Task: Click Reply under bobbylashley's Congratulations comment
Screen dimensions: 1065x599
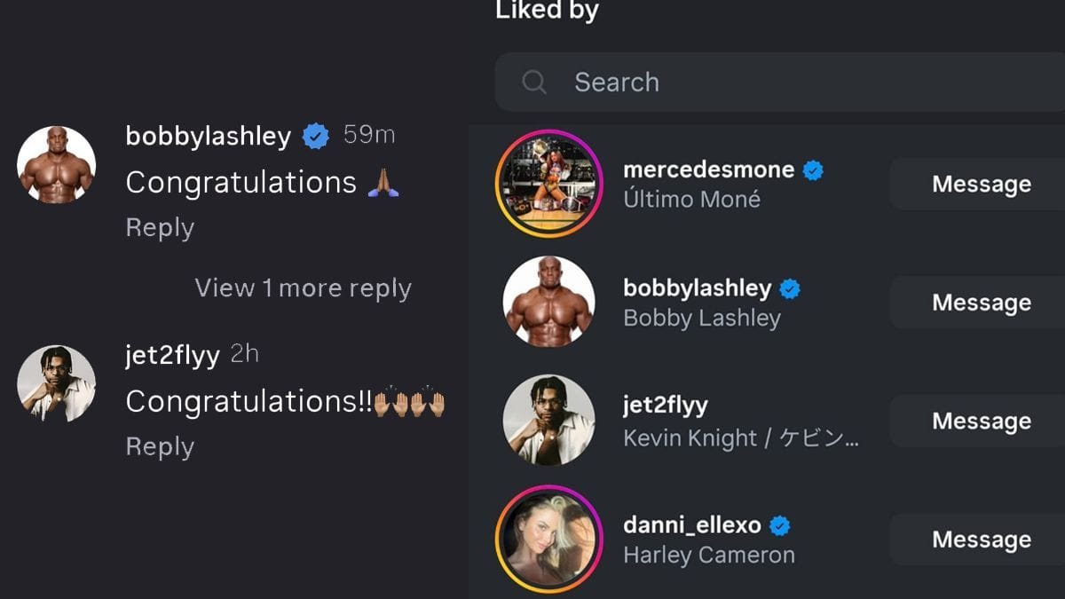Action: pos(160,227)
